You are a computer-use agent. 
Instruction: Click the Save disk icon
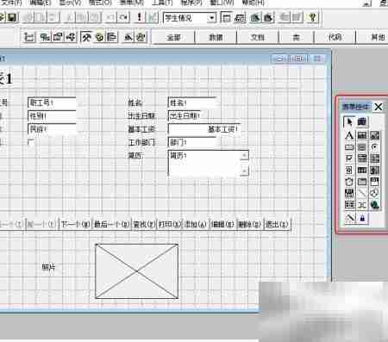pos(11,18)
